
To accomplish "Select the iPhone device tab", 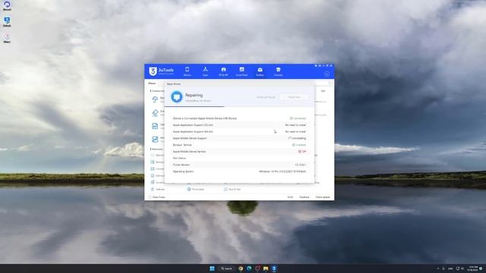I will click(152, 83).
